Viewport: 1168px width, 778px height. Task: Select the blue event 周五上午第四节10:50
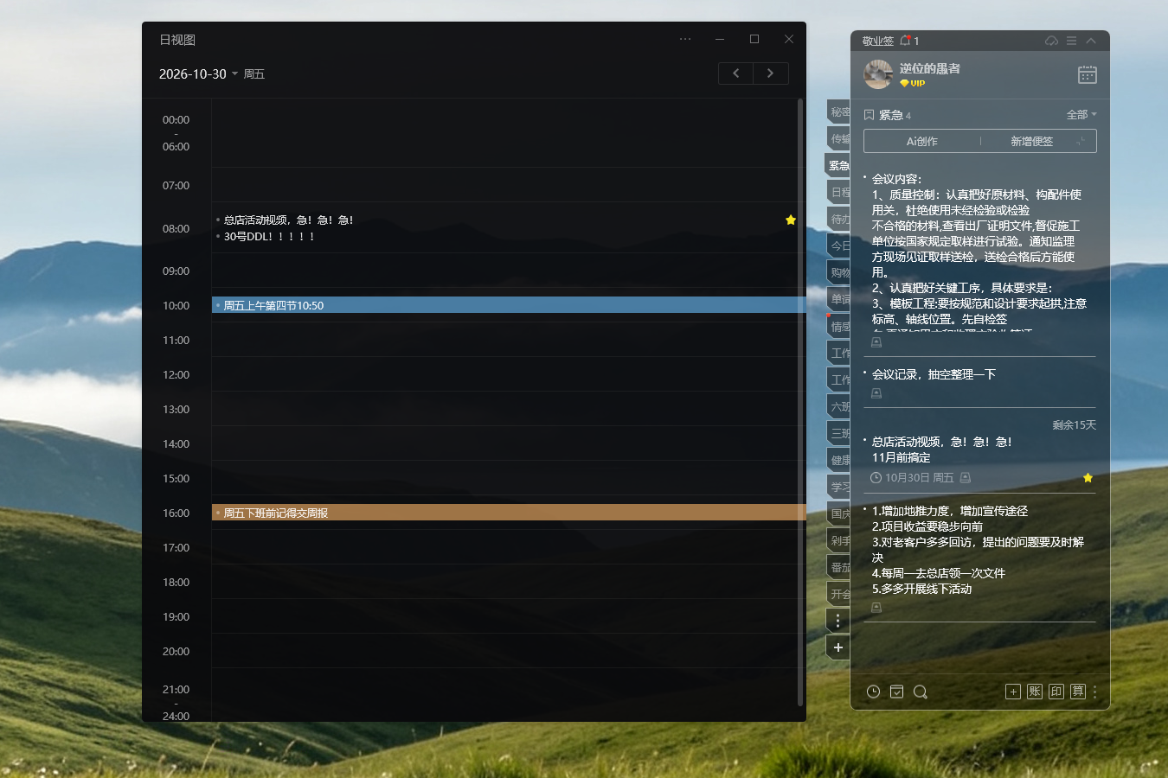coord(509,305)
